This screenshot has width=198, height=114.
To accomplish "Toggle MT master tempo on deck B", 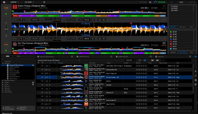I will (69, 39).
